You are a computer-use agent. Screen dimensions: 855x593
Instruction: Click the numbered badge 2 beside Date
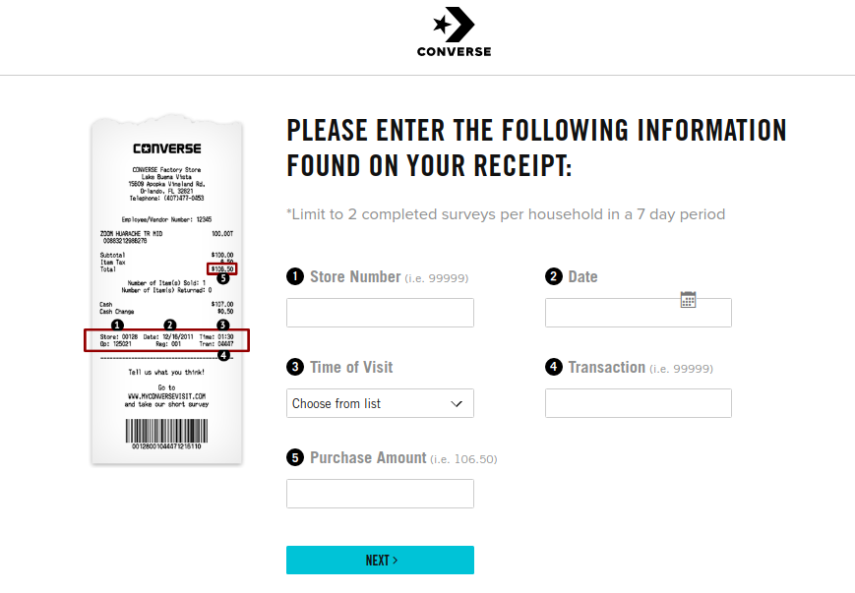click(555, 276)
